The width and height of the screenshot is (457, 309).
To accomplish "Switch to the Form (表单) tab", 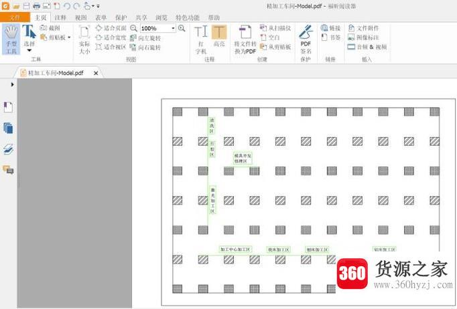I will pyautogui.click(x=101, y=17).
